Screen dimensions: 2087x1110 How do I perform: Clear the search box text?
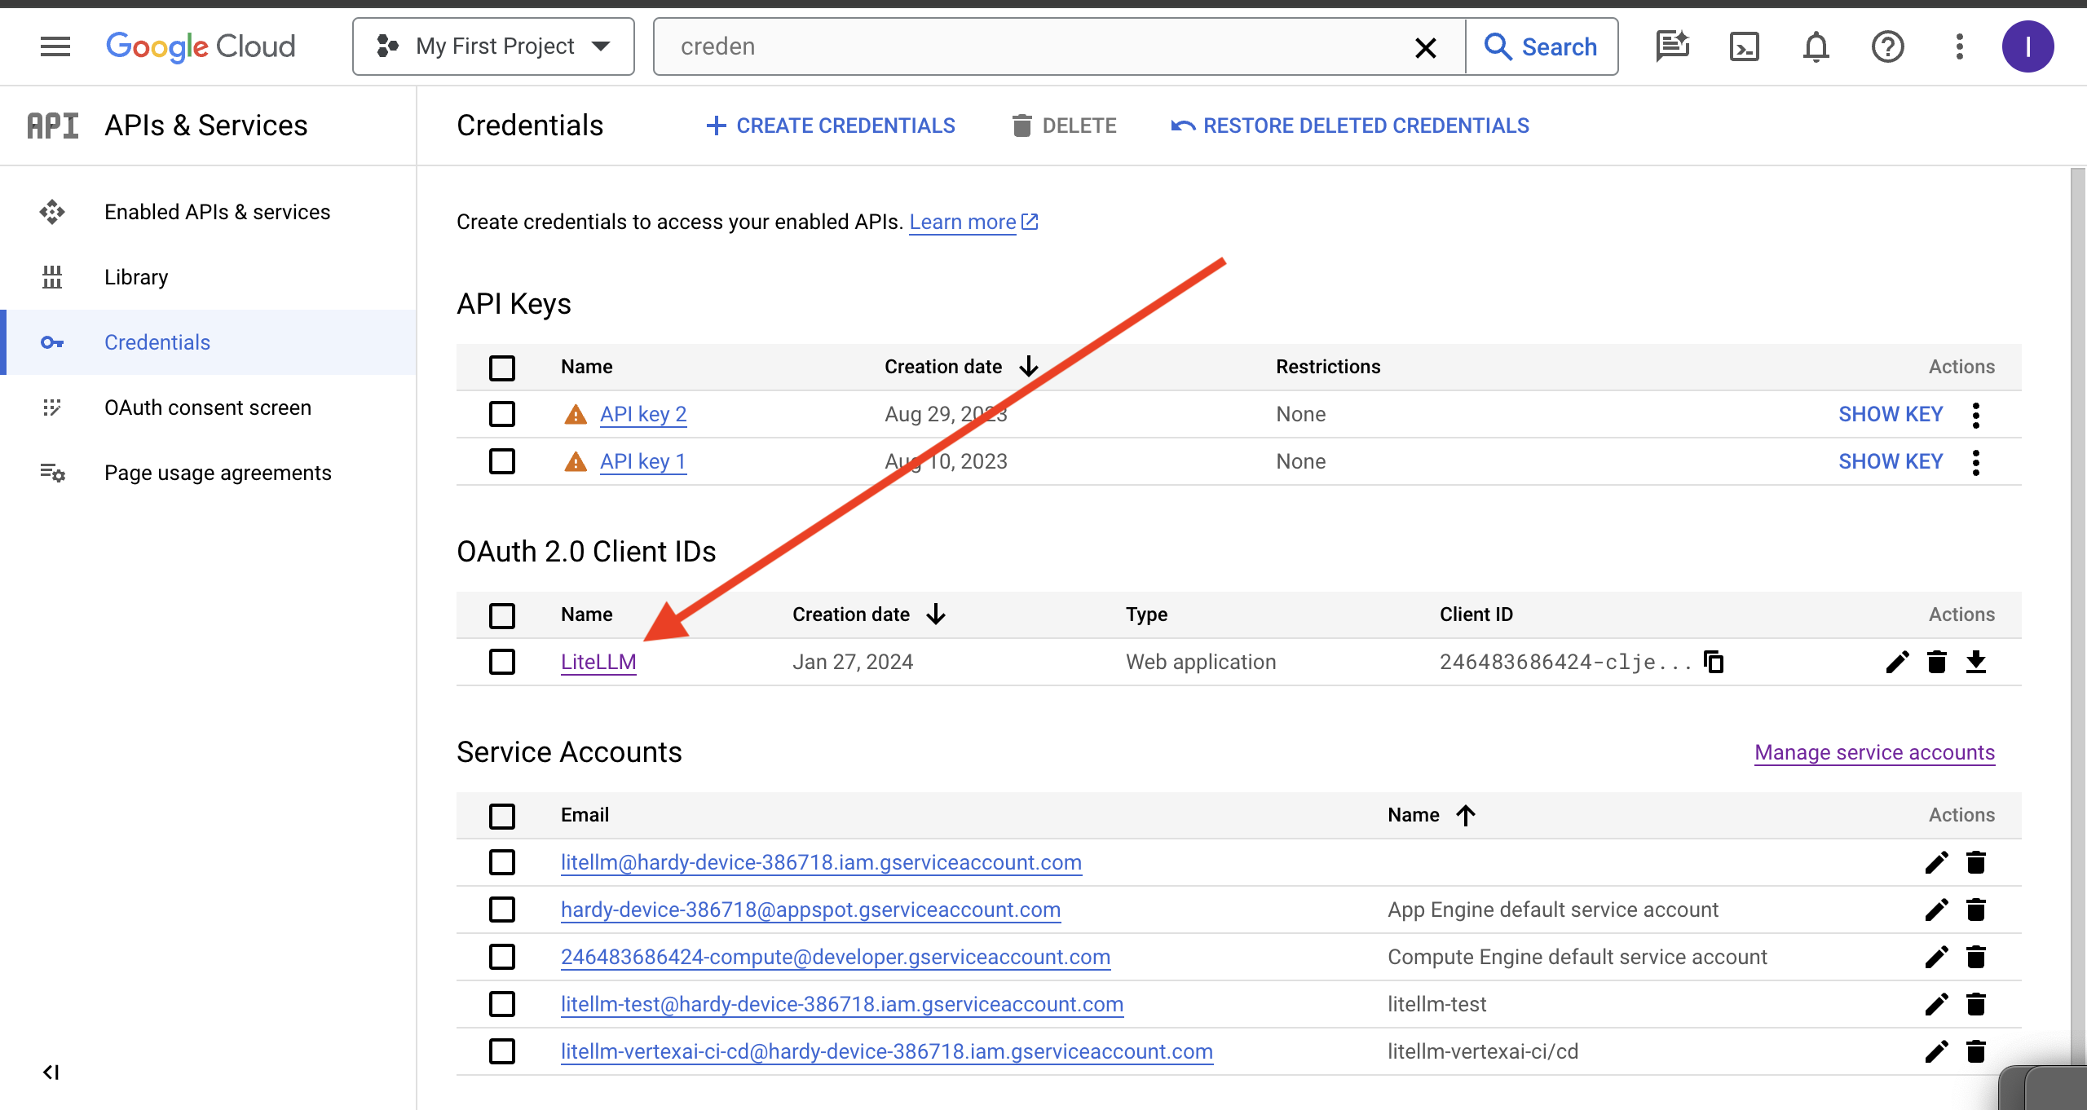click(x=1425, y=47)
